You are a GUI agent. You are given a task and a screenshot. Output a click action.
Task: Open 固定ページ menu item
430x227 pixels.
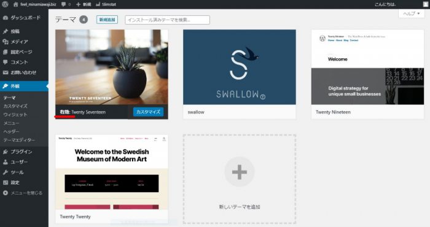click(x=24, y=52)
